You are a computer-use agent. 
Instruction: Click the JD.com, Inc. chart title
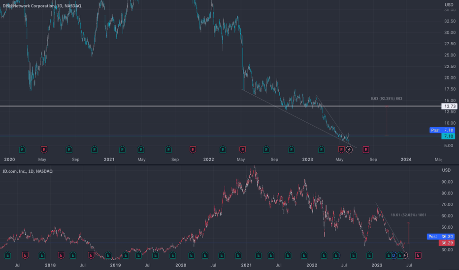click(x=28, y=171)
